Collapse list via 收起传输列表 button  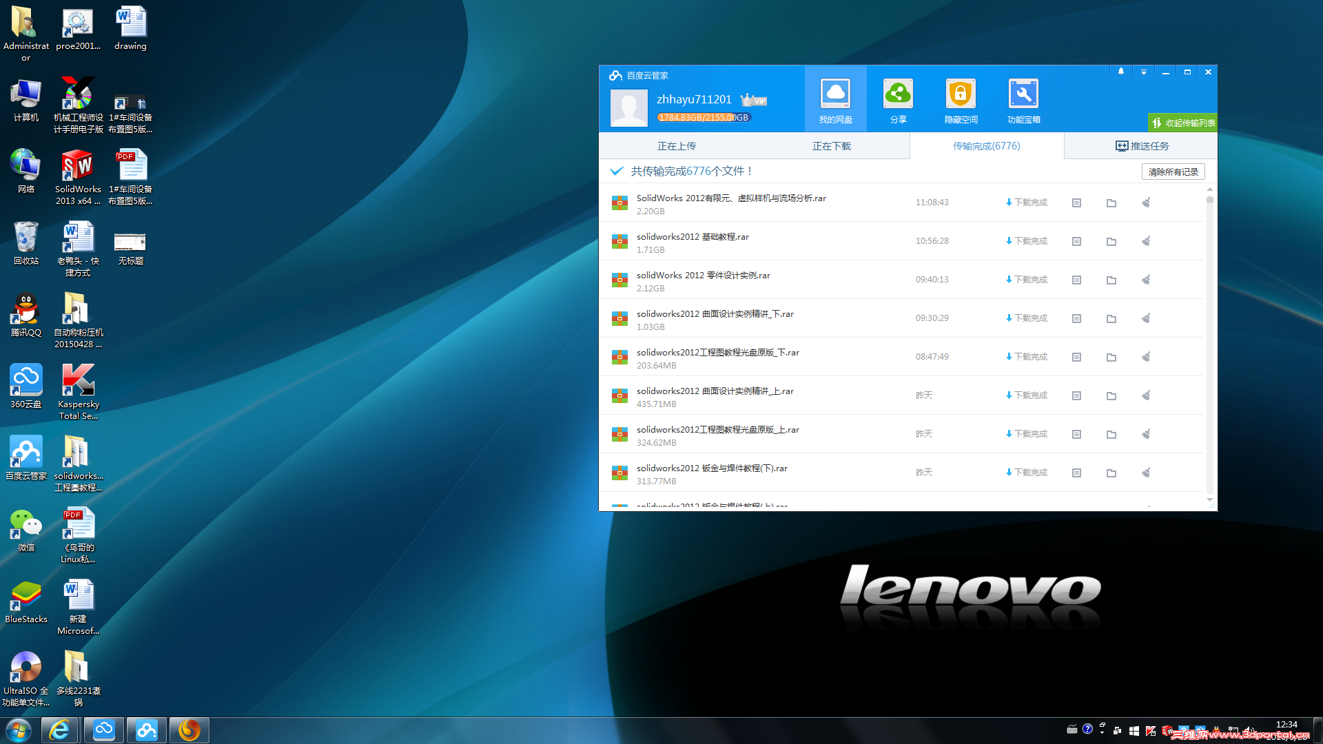click(x=1182, y=123)
